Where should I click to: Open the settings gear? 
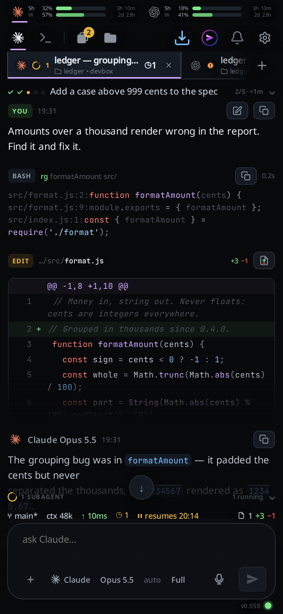click(265, 38)
